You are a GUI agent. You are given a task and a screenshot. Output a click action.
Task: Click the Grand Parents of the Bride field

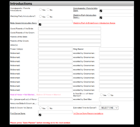tap(70, 29)
